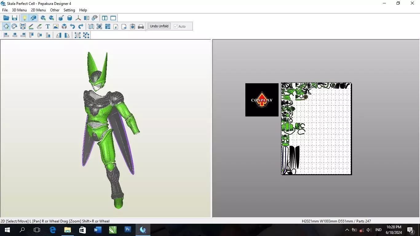Select the first cube-with-cursor icon
This screenshot has height=236, width=420.
[43, 18]
